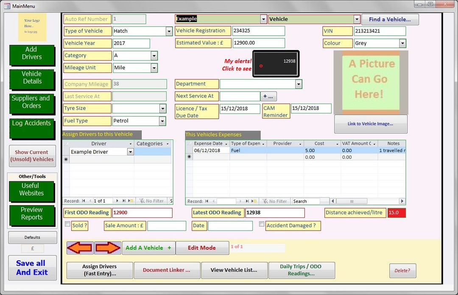Click next record arrow in driver subform navigation
Screen dimensions: 458x295
click(117, 201)
